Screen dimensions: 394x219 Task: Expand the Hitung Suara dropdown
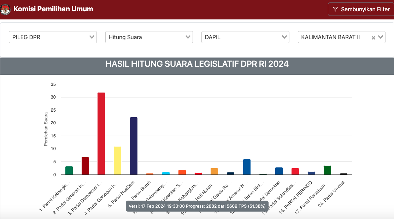coord(149,37)
